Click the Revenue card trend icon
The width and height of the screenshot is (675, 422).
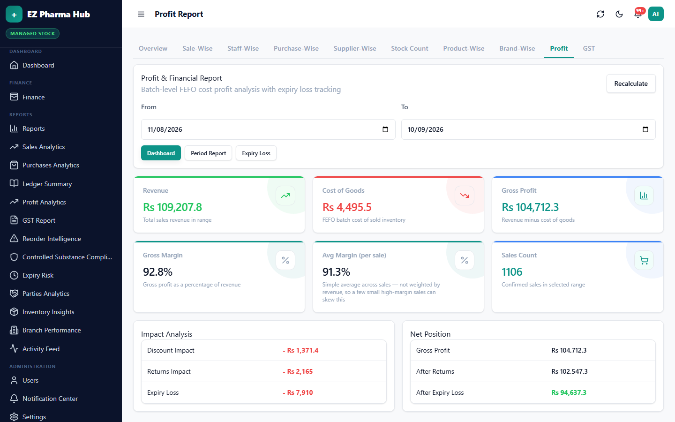pos(285,196)
